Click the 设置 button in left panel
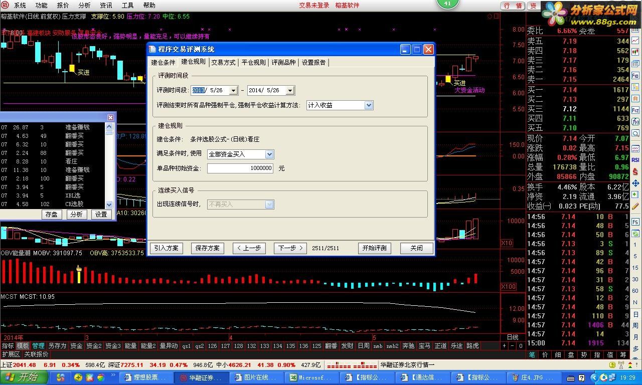 click(101, 215)
